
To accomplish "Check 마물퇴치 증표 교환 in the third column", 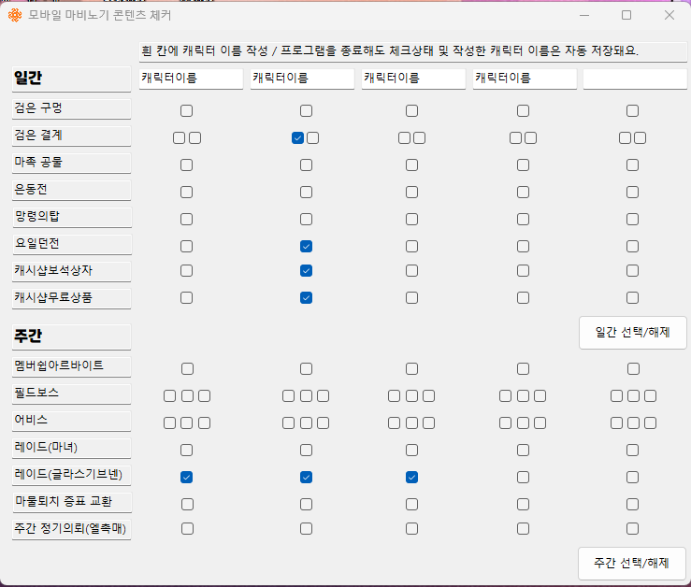I will (412, 505).
